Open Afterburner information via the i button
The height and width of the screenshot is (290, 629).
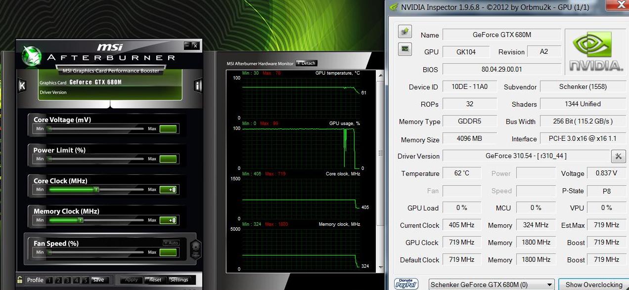click(198, 85)
